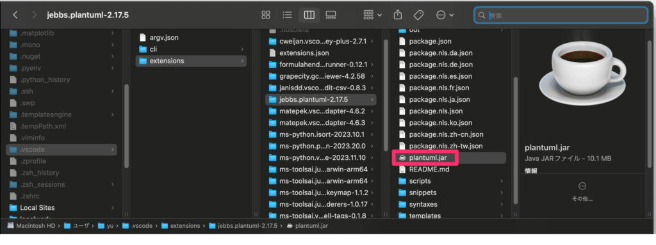Open the grapecity.gc...iewer-4.2.58 folder
The height and width of the screenshot is (245, 656).
pyautogui.click(x=321, y=77)
